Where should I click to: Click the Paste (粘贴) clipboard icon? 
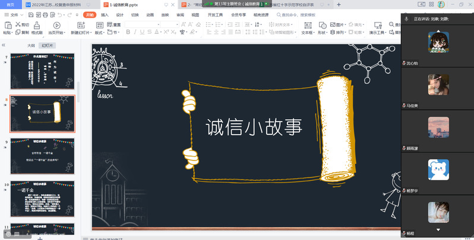(7, 25)
